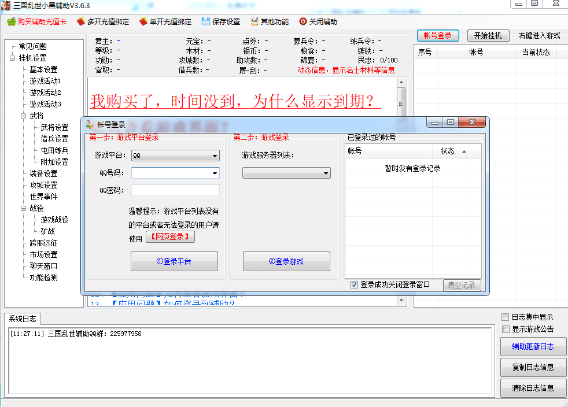Open 辅助更新日志 button

(x=533, y=346)
